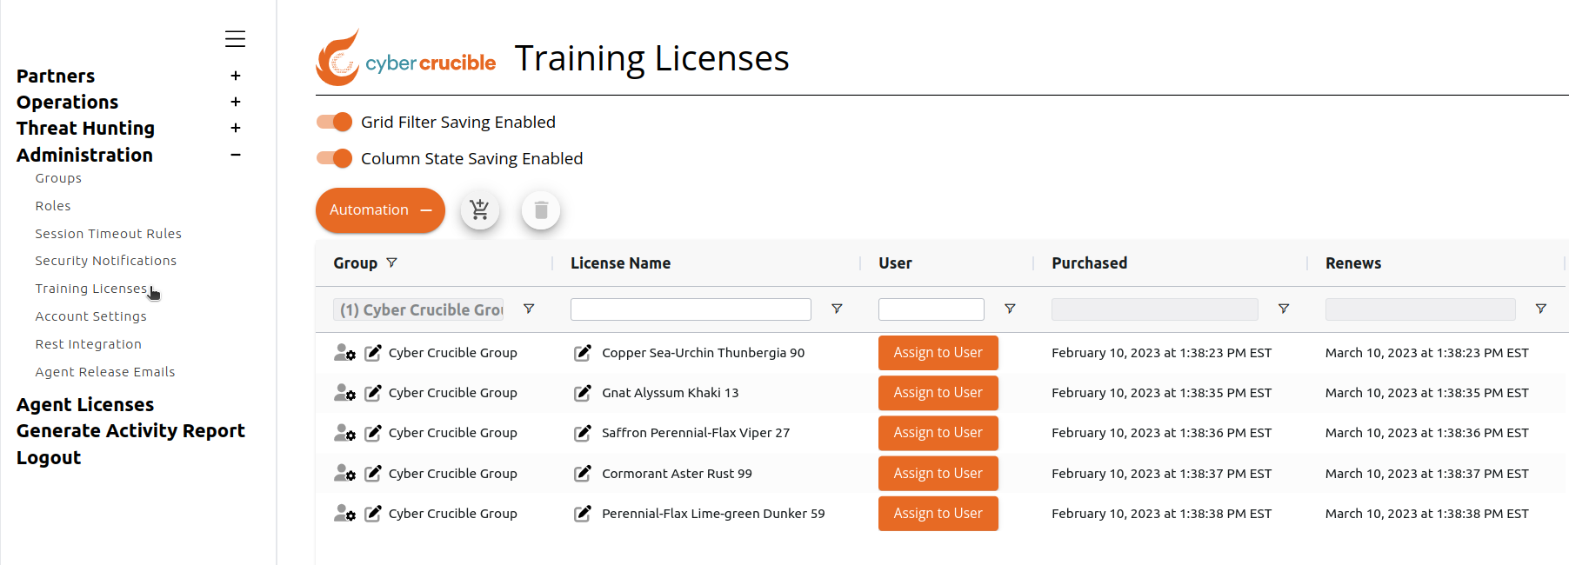Image resolution: width=1569 pixels, height=565 pixels.
Task: Open License Name filter funnel icon
Action: (837, 309)
